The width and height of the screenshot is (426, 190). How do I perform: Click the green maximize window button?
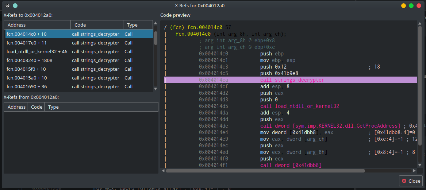(x=411, y=6)
